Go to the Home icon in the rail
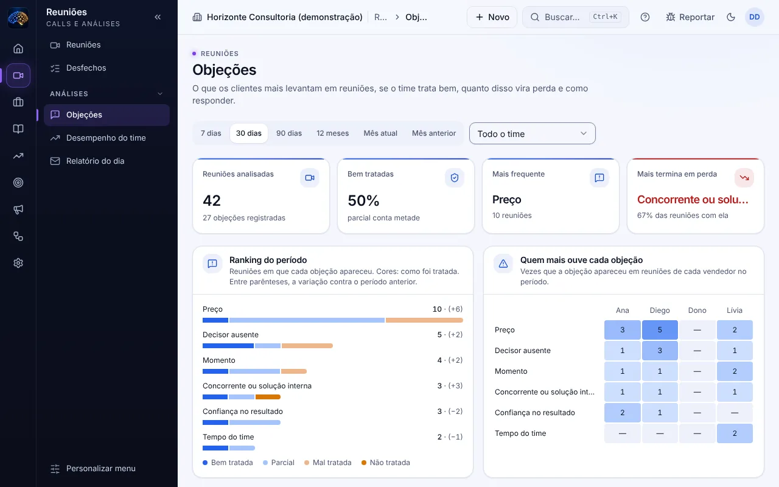Viewport: 779px width, 487px height. 18,49
